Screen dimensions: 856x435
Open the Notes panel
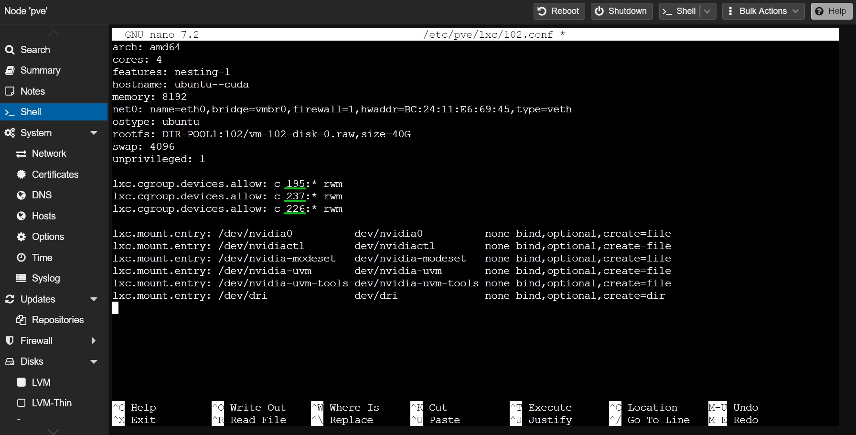(54, 91)
